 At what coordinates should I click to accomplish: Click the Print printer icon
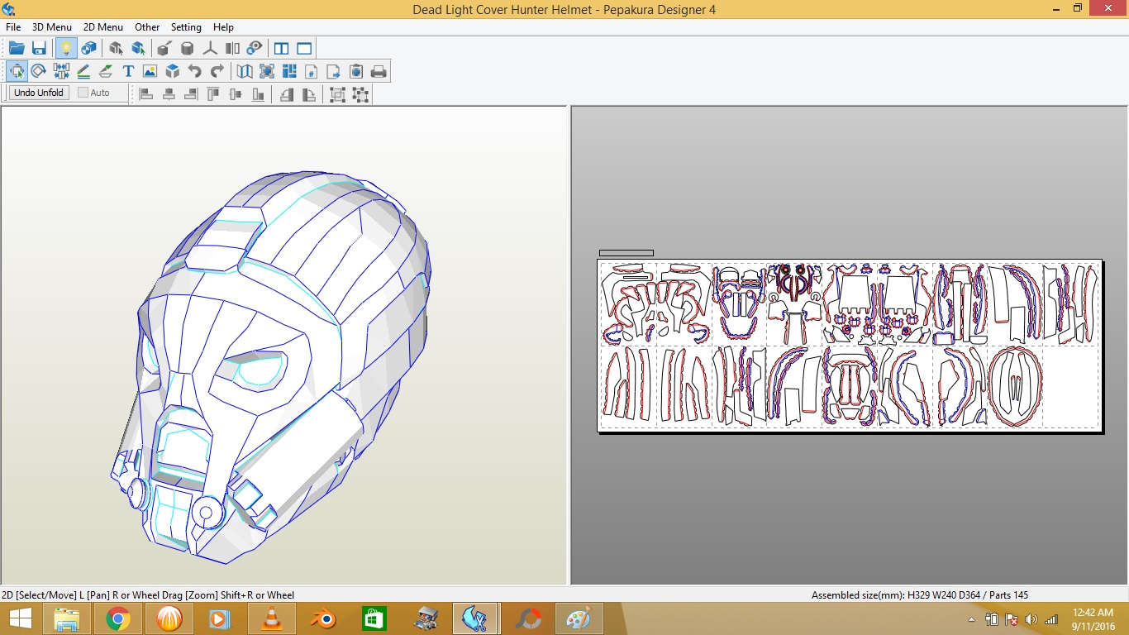tap(379, 71)
